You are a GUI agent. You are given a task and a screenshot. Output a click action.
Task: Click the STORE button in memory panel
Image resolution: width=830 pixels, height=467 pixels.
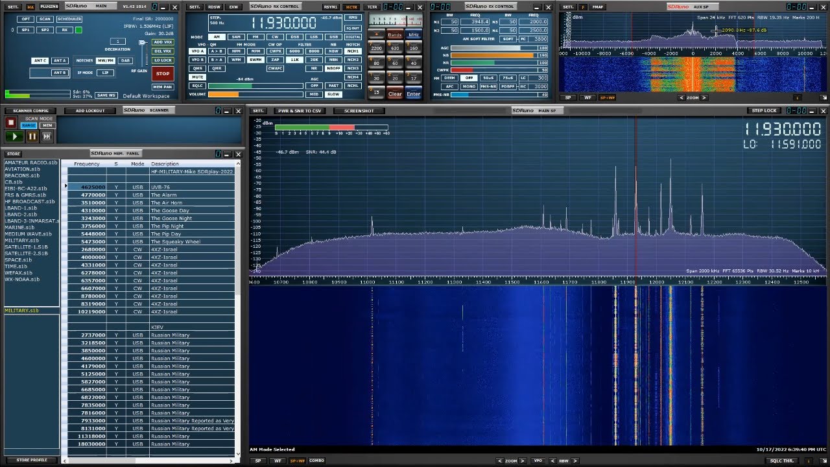13,154
